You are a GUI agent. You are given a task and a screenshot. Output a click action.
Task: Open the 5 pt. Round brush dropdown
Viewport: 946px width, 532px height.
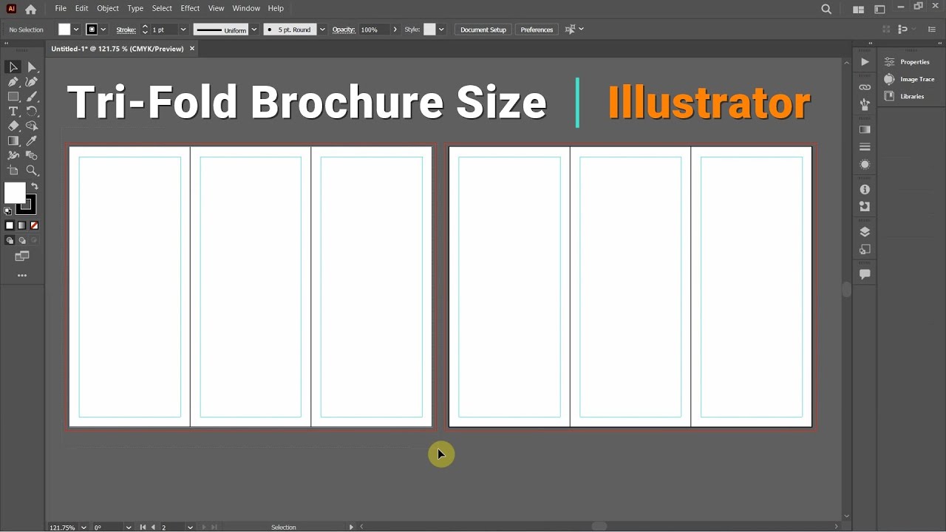click(x=322, y=30)
